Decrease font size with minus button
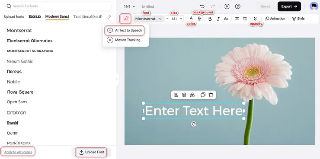 [x=167, y=19]
